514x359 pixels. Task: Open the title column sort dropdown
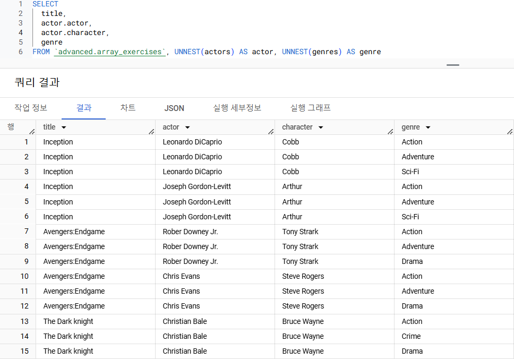tap(64, 127)
